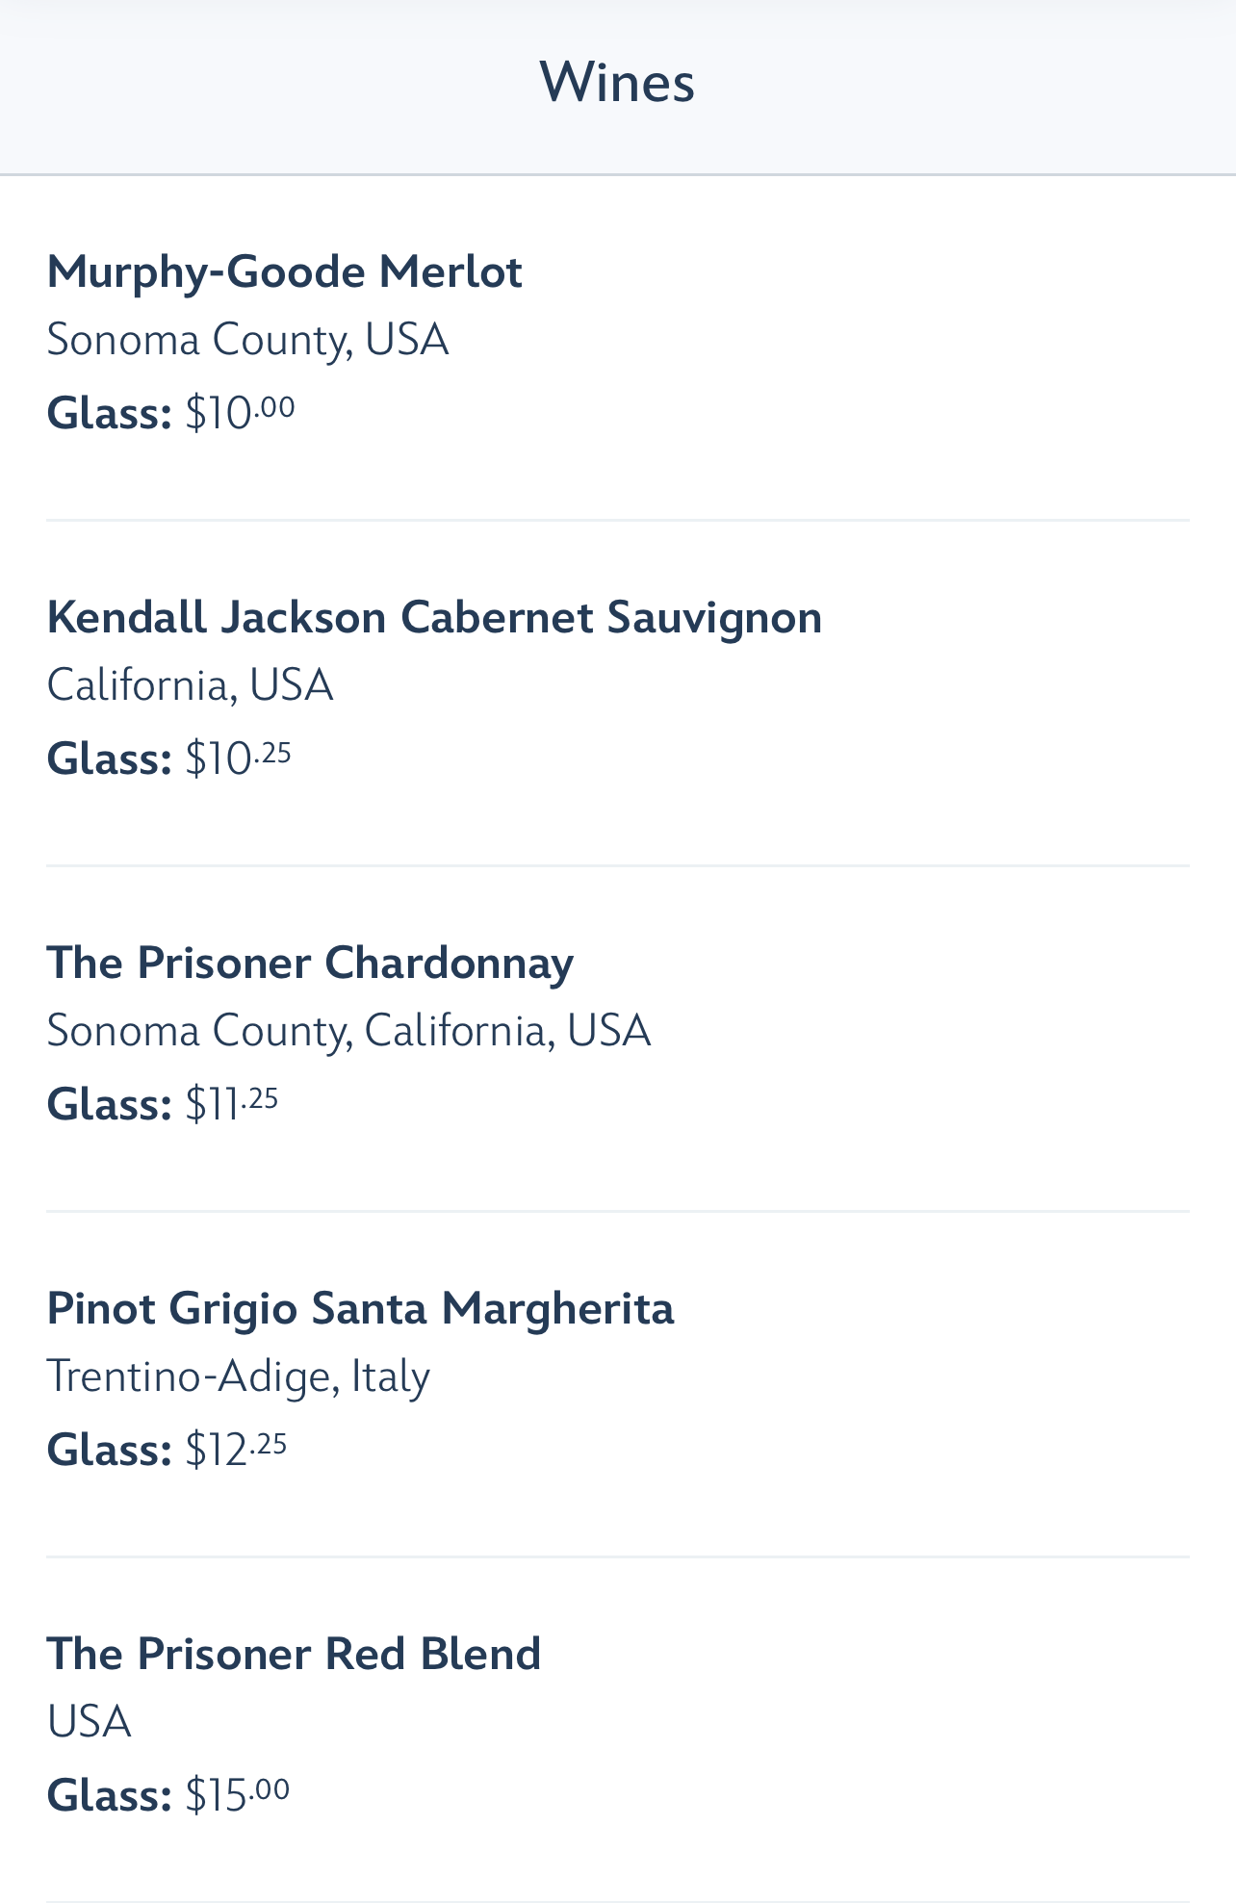Tap the $10.25 Cabernet glass price
This screenshot has height=1903, width=1236.
pos(238,759)
